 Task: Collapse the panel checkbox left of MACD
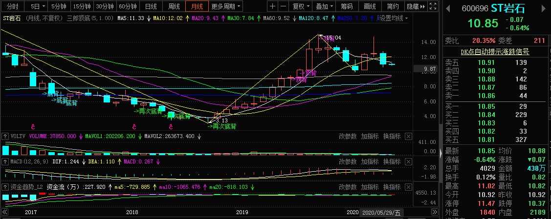point(4,160)
